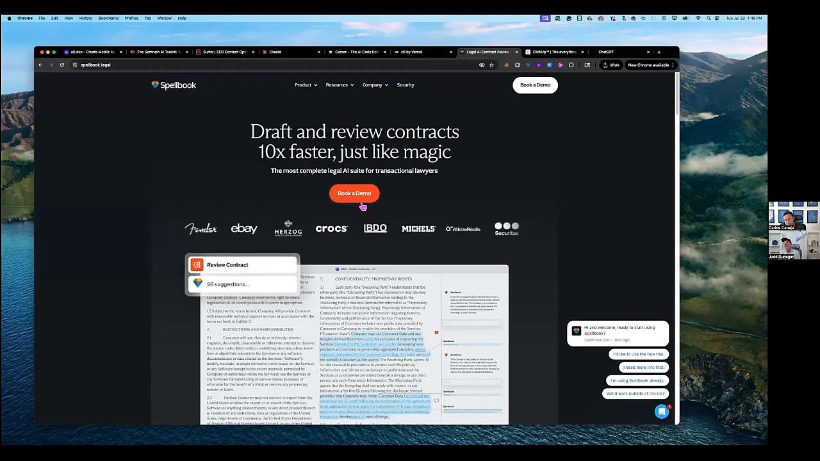820x461 pixels.
Task: Open the contract document preview image
Action: click(354, 346)
